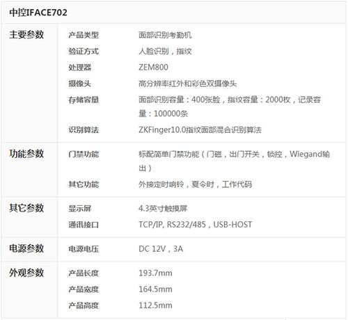Screen dimensions: 348x320
Task: Click the 产品宽度 label
Action: (84, 289)
